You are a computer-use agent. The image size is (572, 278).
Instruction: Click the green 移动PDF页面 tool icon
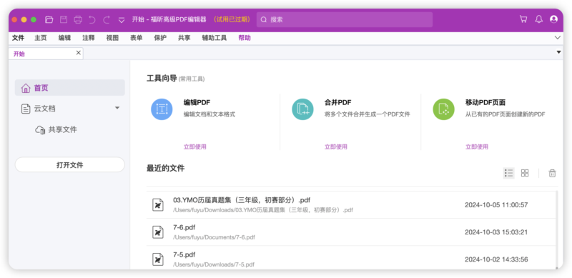[x=443, y=109]
